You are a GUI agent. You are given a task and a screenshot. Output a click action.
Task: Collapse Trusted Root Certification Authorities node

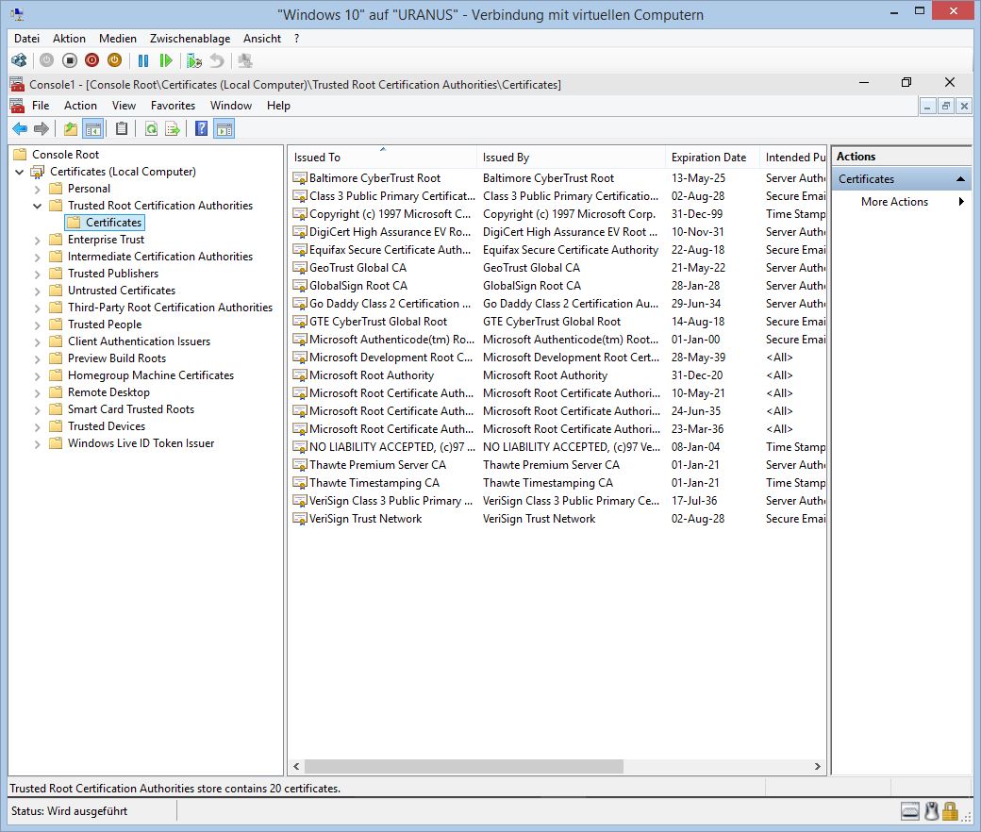[x=38, y=206]
